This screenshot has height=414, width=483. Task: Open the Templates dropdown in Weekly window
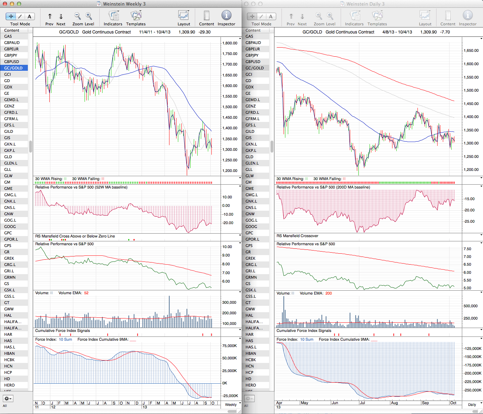(x=136, y=16)
